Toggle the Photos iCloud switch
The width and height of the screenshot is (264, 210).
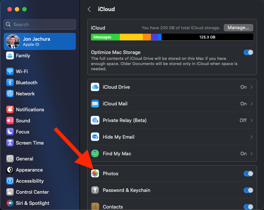(x=248, y=174)
